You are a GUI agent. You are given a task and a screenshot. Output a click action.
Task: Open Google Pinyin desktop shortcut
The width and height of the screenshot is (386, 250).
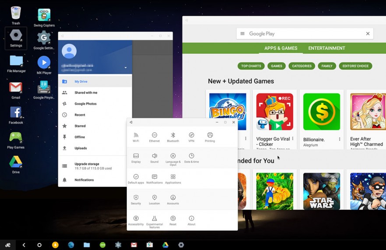click(44, 90)
